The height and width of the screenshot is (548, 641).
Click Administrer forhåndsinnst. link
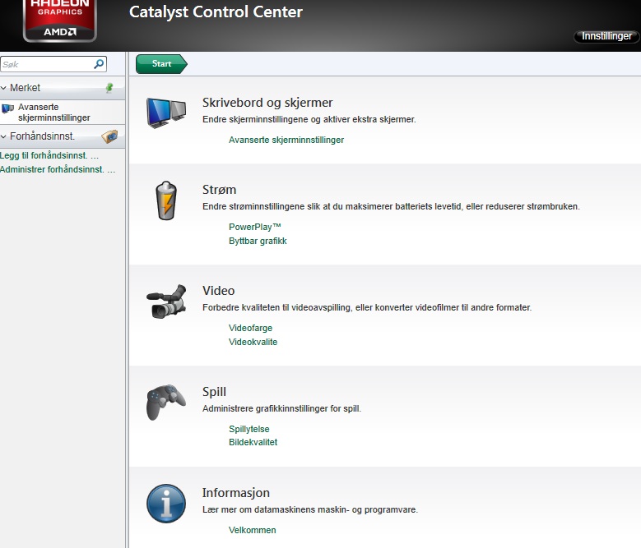pyautogui.click(x=58, y=169)
